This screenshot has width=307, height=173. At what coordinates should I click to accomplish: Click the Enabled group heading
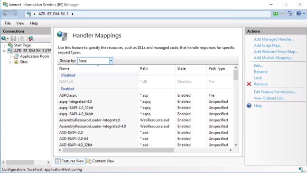(x=67, y=89)
